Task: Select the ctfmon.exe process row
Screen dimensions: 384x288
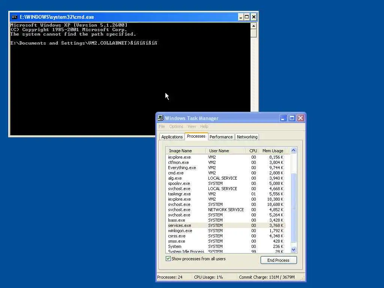Action: click(x=225, y=162)
